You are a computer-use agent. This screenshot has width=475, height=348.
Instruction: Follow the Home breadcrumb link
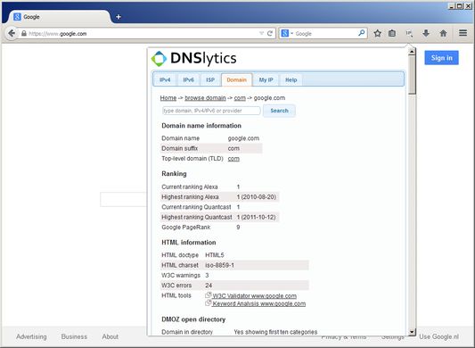click(168, 98)
